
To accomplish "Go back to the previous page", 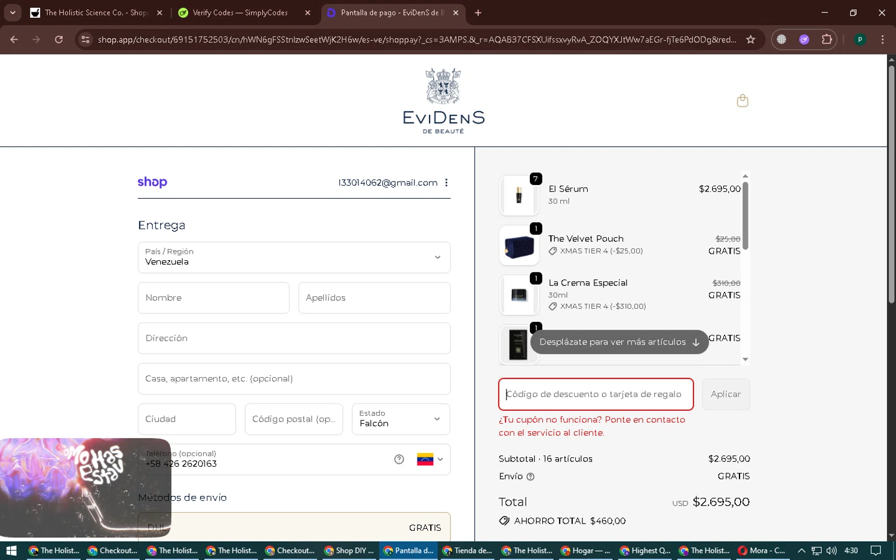I will pos(14,39).
